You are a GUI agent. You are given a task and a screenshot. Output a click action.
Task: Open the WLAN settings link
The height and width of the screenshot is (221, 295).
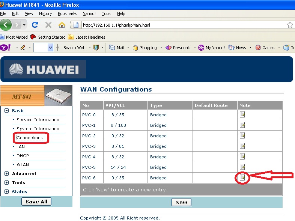pos(23,165)
